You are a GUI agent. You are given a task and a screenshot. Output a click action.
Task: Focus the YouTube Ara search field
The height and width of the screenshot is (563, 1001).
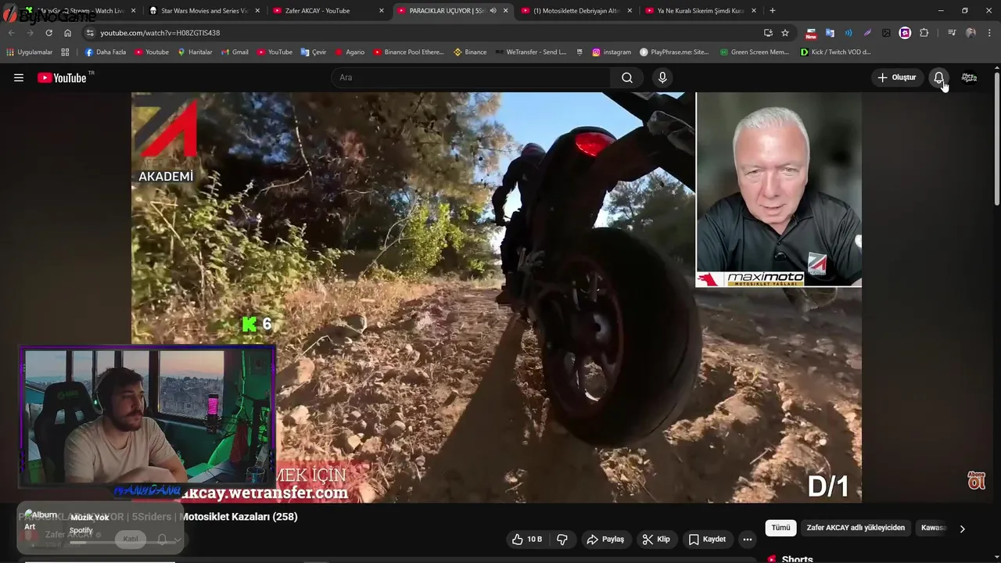[472, 77]
